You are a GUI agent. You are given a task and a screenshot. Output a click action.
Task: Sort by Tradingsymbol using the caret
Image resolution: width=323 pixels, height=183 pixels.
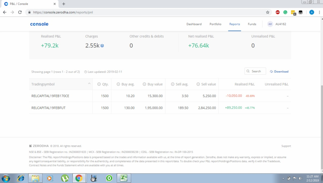pyautogui.click(x=89, y=83)
